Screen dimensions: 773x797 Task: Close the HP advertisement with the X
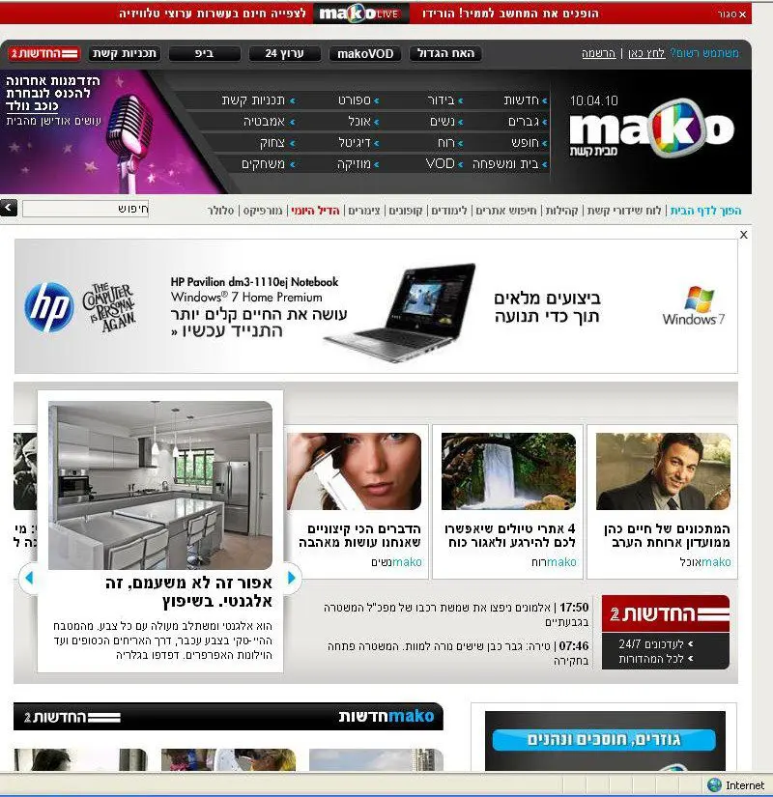[743, 235]
